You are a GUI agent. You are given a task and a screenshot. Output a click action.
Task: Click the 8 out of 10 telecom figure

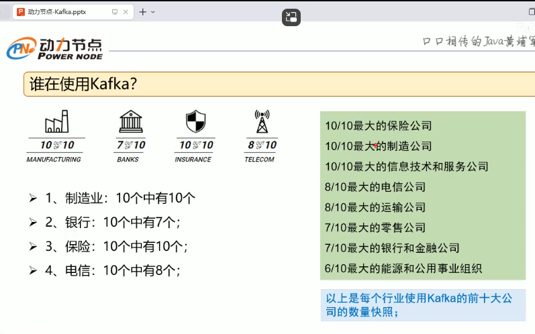262,145
